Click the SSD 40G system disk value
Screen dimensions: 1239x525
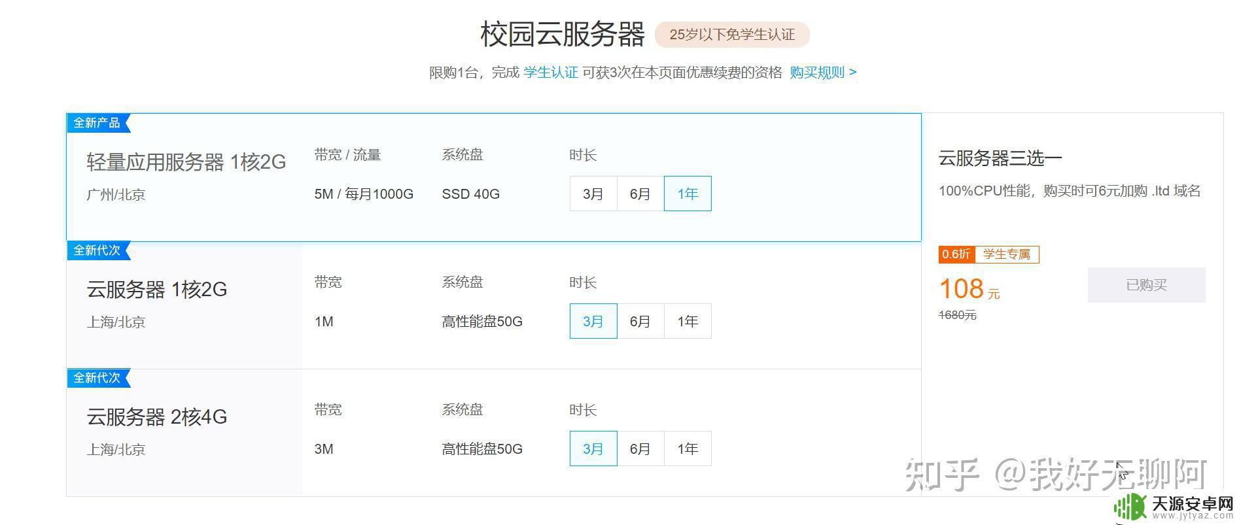tap(470, 194)
